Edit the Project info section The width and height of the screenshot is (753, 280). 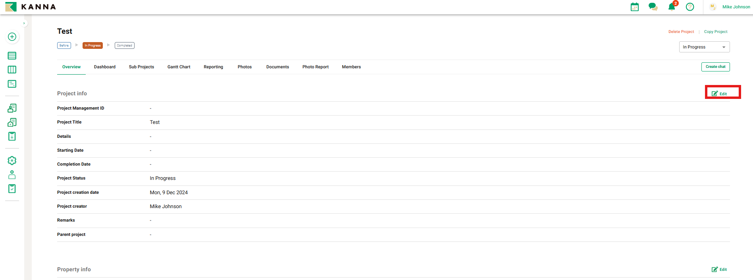point(719,94)
